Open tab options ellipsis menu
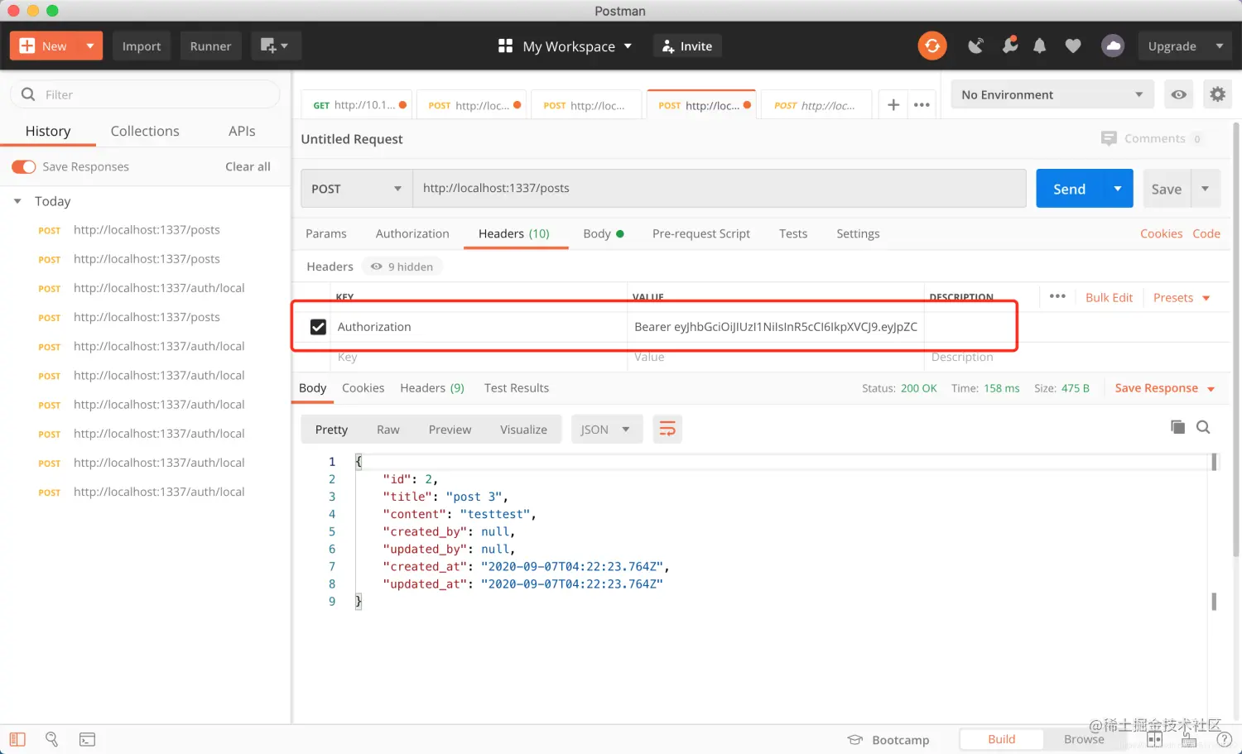Image resolution: width=1242 pixels, height=754 pixels. (x=922, y=105)
